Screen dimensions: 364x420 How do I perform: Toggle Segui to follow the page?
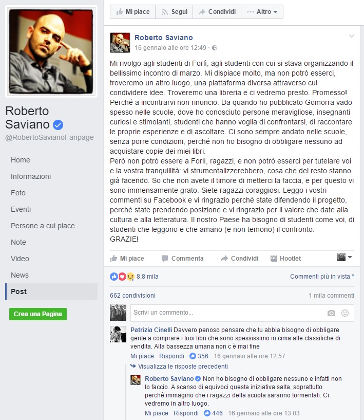click(x=174, y=12)
